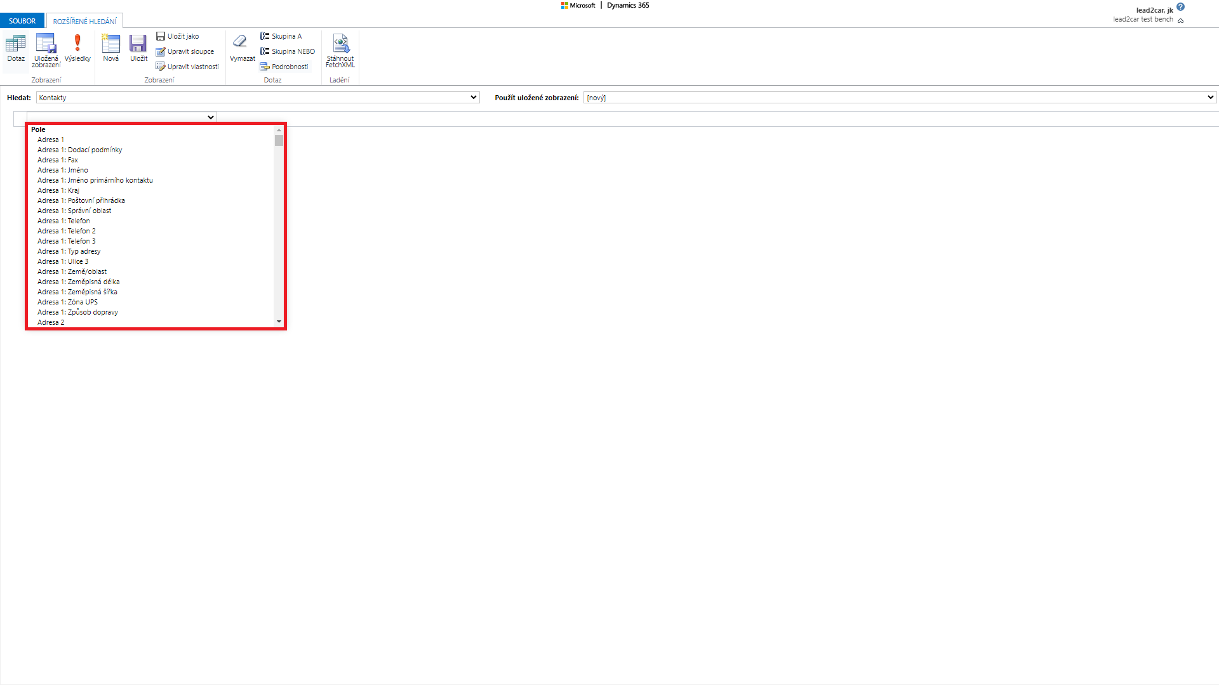Viewport: 1219px width, 685px height.
Task: Save view with Uložit floppy icon
Action: (138, 44)
